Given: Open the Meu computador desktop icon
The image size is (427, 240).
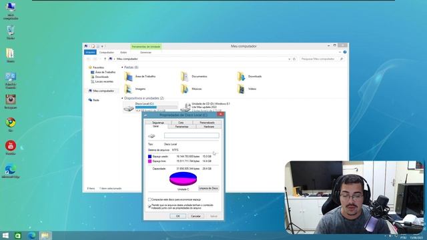Looking at the screenshot, I should point(11,11).
